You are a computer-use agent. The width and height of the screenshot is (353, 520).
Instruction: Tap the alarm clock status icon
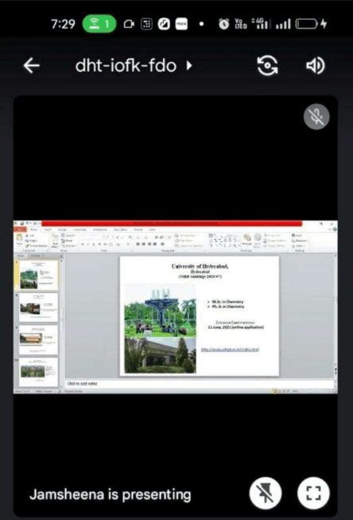(223, 24)
